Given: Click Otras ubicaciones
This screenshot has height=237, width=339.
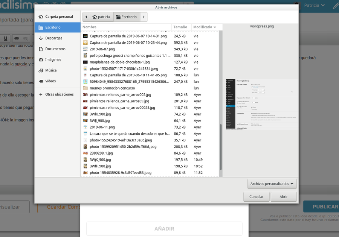Looking at the screenshot, I should (x=59, y=94).
